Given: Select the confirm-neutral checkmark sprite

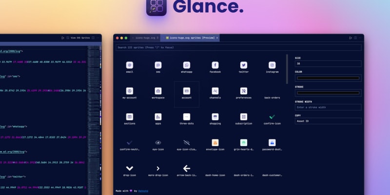Looking at the screenshot, I should click(129, 143).
